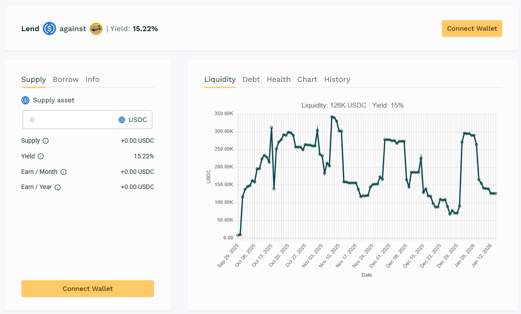This screenshot has height=314, width=521.
Task: View the History tab
Action: tap(337, 80)
